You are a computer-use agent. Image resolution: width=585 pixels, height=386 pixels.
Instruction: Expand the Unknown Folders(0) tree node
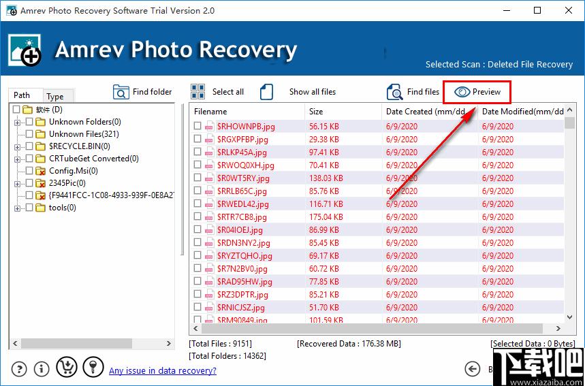[16, 122]
